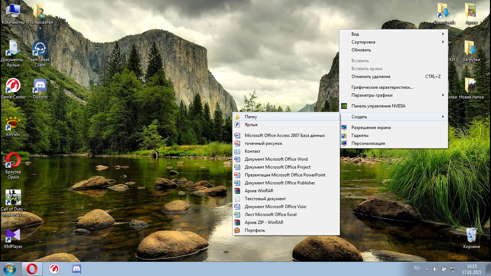The width and height of the screenshot is (491, 276).
Task: Open Discord from the taskbar
Action: tap(77, 269)
